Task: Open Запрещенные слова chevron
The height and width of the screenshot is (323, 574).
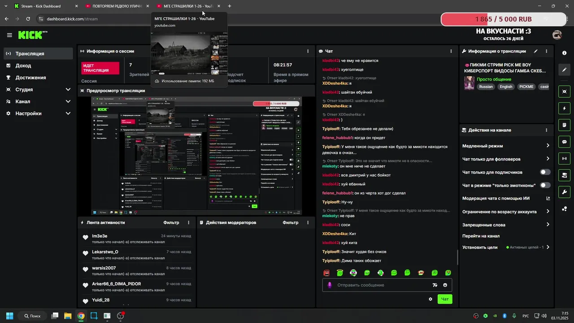Action: [x=548, y=225]
